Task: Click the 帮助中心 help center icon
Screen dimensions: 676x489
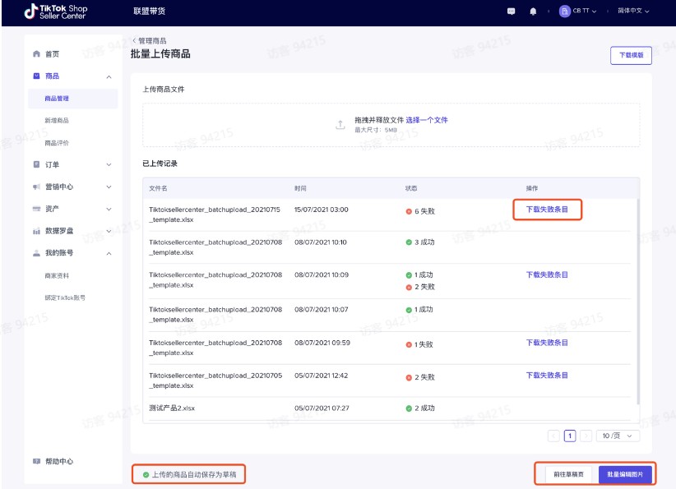Action: click(x=36, y=462)
